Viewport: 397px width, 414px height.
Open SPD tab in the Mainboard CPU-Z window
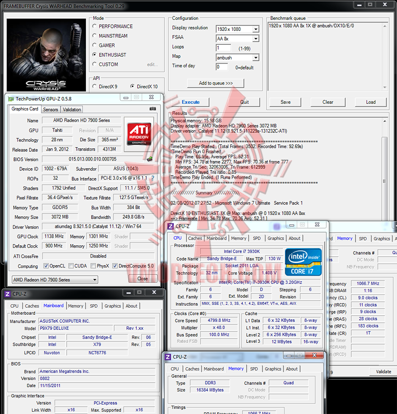[x=94, y=306]
